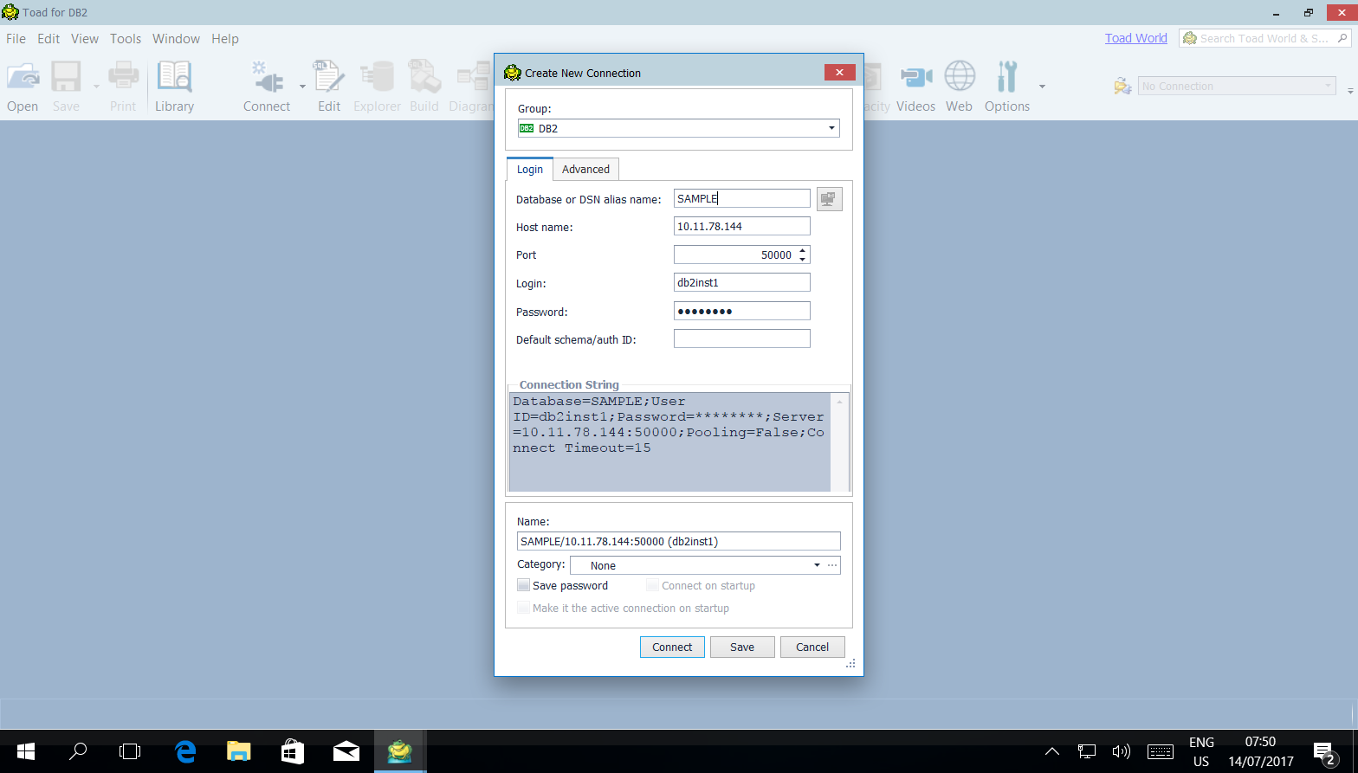The image size is (1358, 773).
Task: Open the volume control in system tray
Action: [1122, 750]
